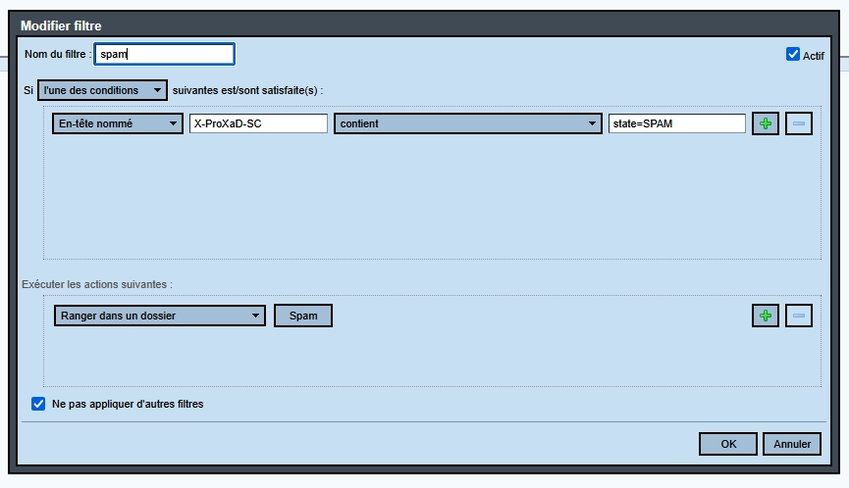
Task: Click the 'Exécuter les actions suivantes' label
Action: [x=97, y=284]
